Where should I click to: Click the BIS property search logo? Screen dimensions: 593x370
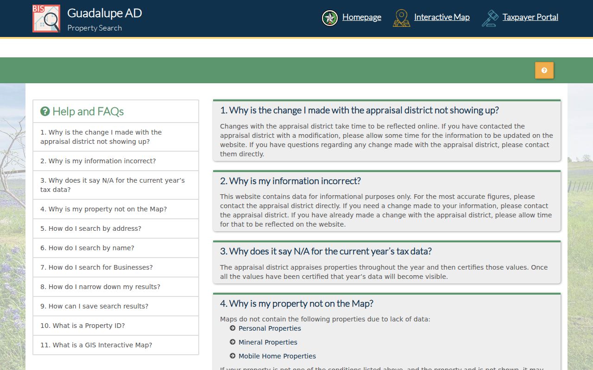46,18
